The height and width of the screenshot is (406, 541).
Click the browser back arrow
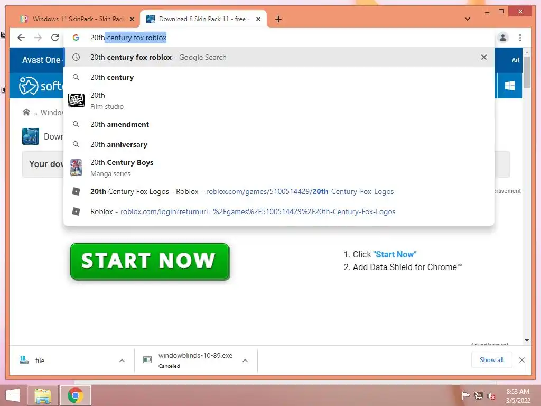[x=21, y=38]
